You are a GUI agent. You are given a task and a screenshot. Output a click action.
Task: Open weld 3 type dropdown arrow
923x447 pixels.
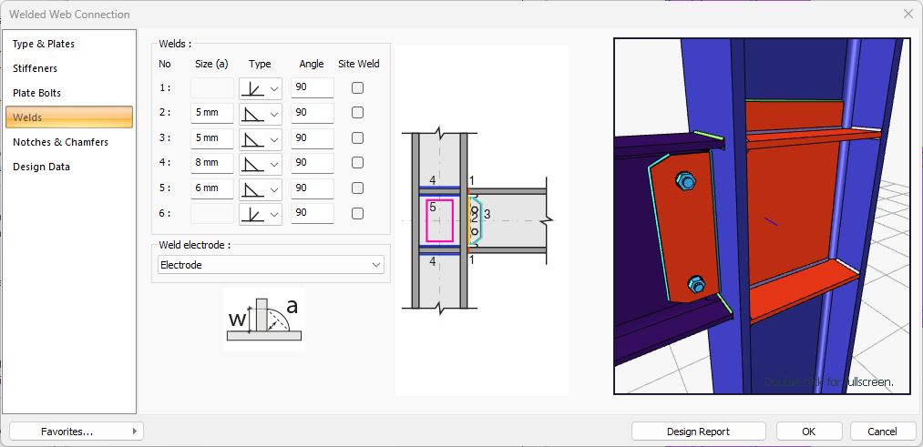tap(273, 138)
